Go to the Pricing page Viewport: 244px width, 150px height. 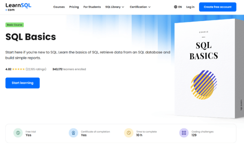[74, 7]
